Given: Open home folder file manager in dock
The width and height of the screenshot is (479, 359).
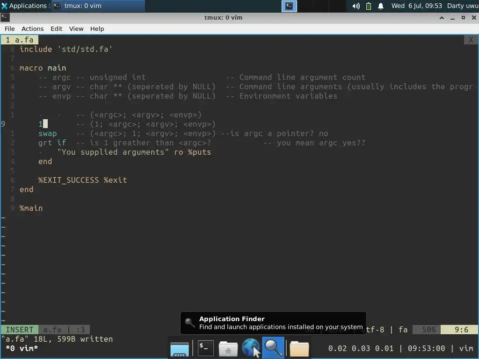Looking at the screenshot, I should coord(228,349).
